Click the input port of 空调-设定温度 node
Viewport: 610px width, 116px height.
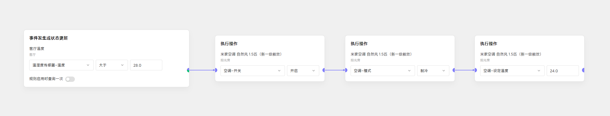coord(476,70)
